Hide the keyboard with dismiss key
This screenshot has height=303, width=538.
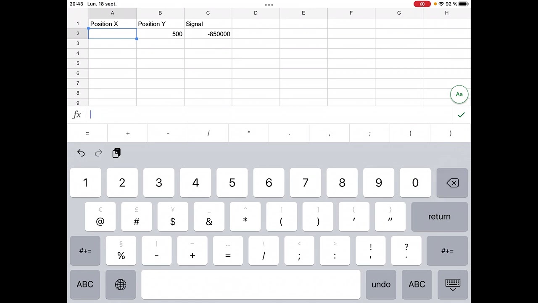[x=453, y=284]
